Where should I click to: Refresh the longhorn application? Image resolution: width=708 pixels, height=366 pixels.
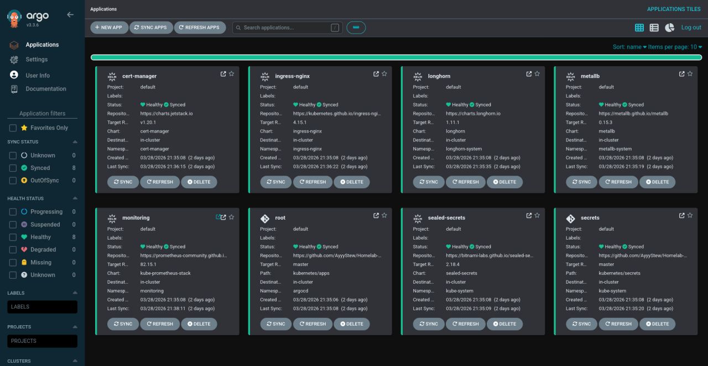point(466,182)
